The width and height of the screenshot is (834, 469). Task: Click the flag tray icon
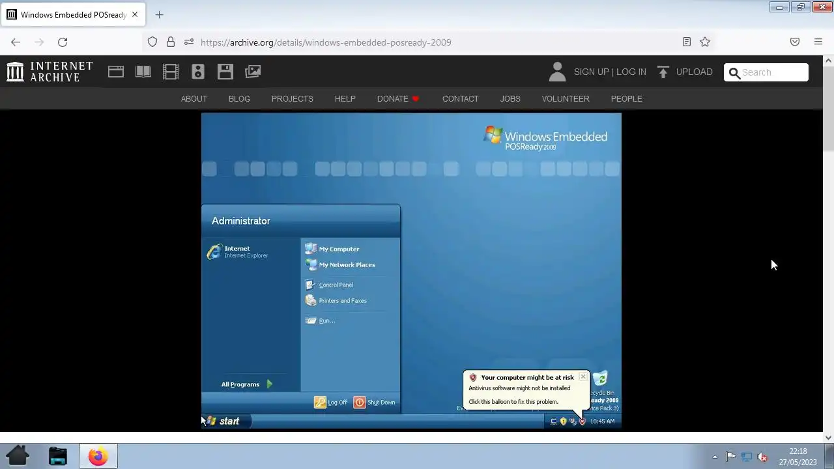point(731,457)
